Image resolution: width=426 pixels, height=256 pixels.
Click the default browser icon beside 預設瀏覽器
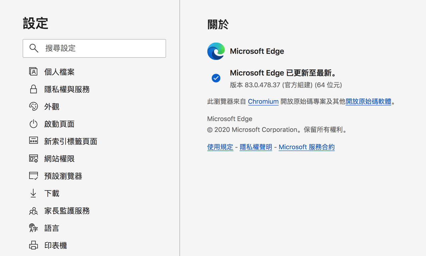[x=33, y=176]
